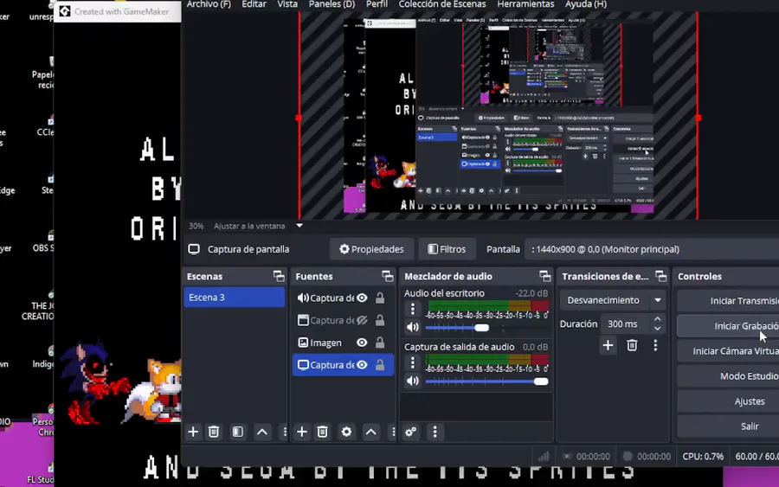779x487 pixels.
Task: Toggle visibility of the Imagen source
Action: [x=362, y=343]
